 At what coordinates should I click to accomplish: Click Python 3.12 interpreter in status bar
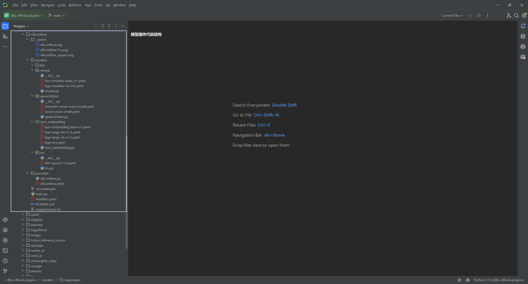(498, 280)
